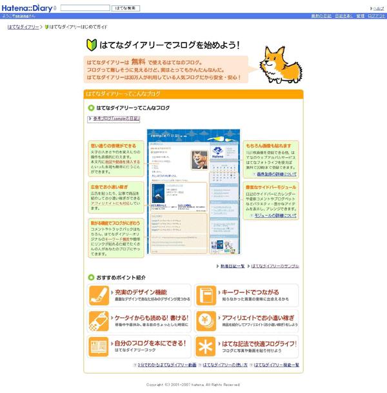The width and height of the screenshot is (387, 393).
Task: Click the triangle icon before 参考ブログ link
Action: [x=90, y=119]
